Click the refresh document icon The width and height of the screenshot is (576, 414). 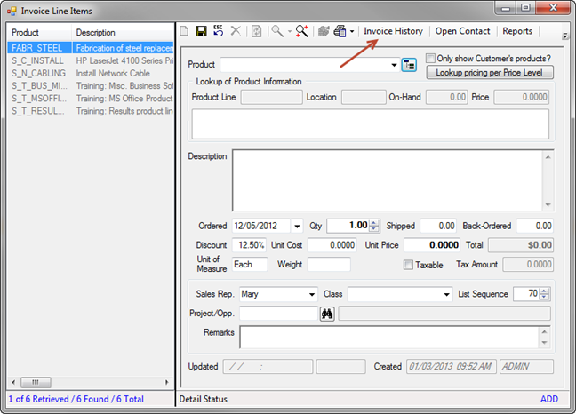tap(256, 31)
